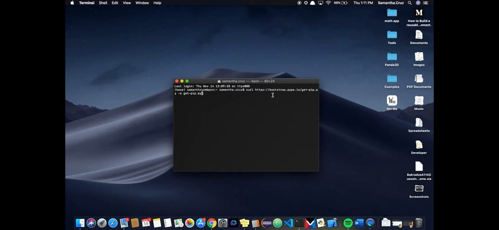Launch Spotlight search from the menu bar
Screen dimensions: 499x230
click(410, 3)
